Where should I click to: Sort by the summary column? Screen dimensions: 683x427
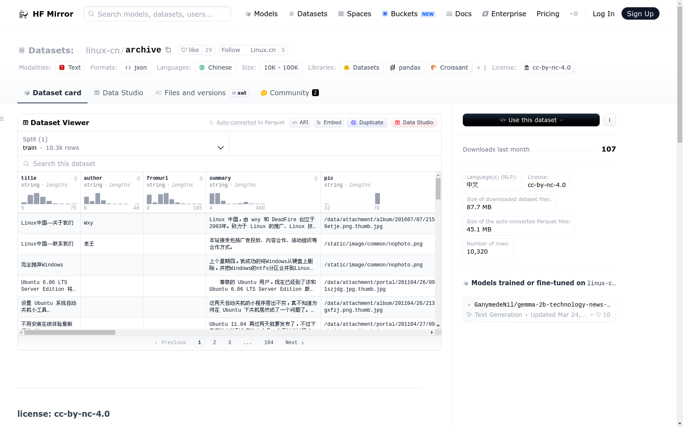[316, 178]
